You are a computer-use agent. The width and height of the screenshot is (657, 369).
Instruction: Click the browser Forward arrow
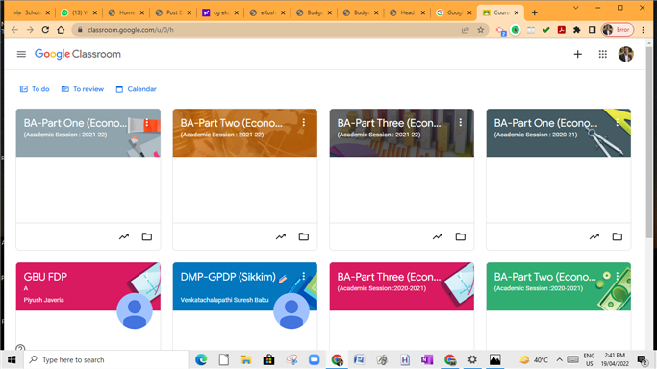tap(30, 30)
